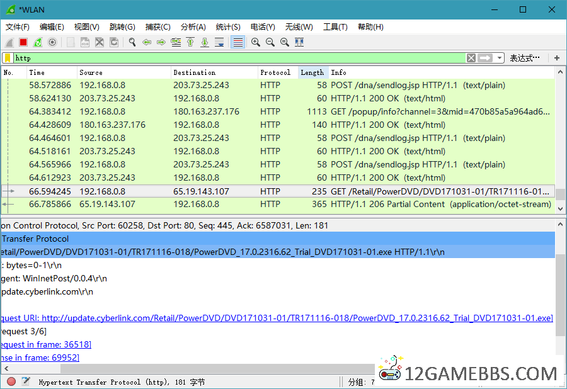This screenshot has width=567, height=389.
Task: Open the 编辑(E) menu
Action: 52,27
